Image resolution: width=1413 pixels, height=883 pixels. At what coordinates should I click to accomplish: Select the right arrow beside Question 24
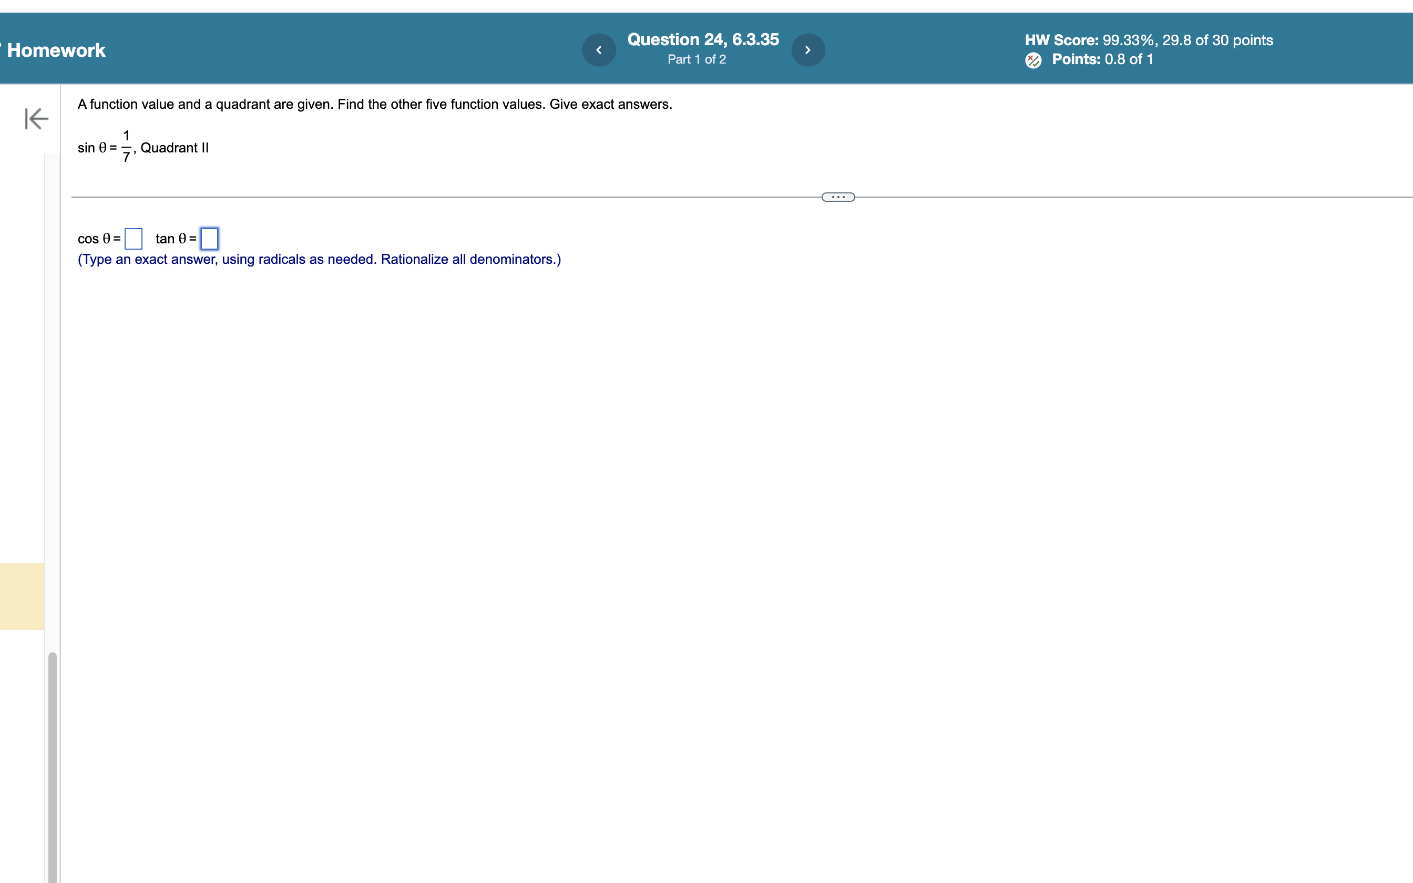click(x=807, y=49)
